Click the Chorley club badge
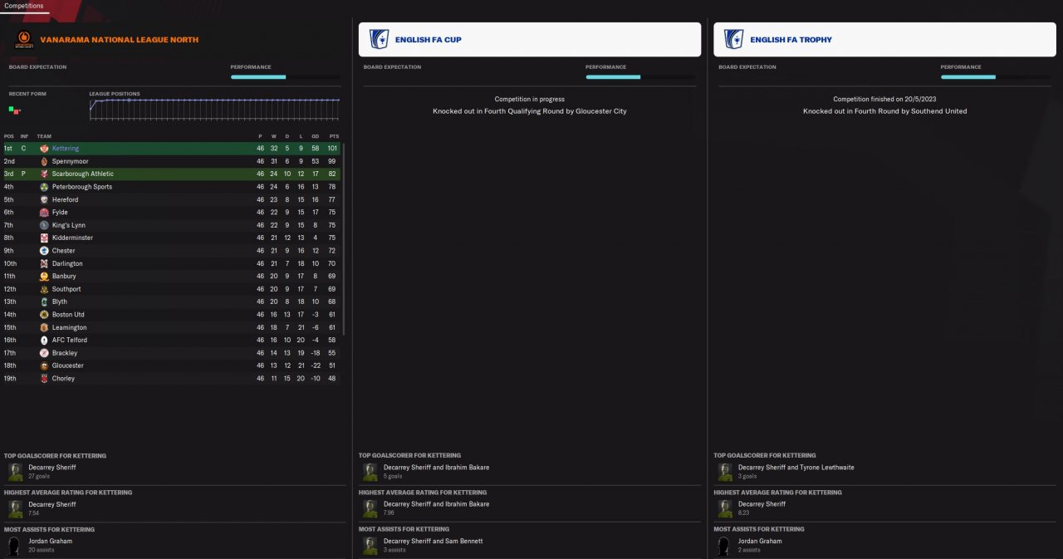Screen dimensions: 1063x559 [44, 378]
